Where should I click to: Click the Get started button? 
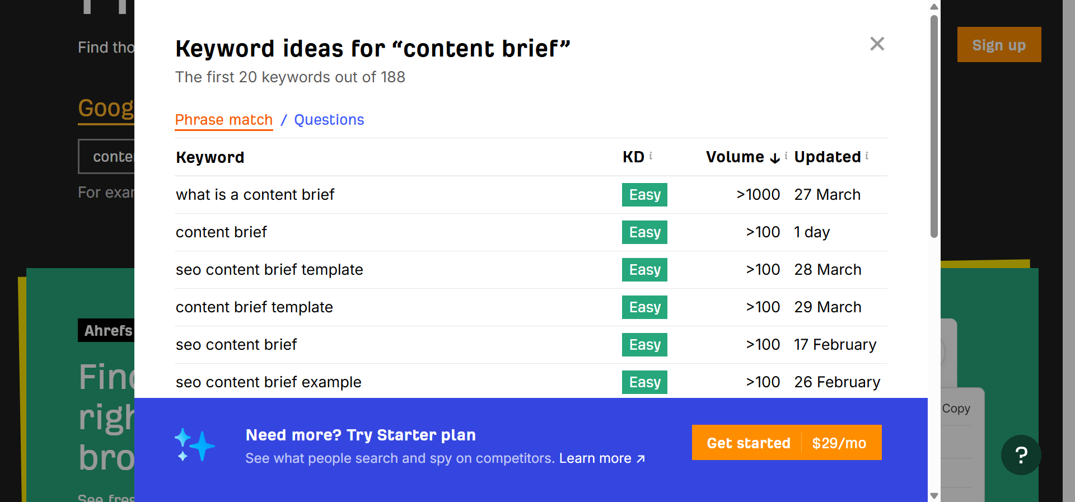click(x=748, y=443)
